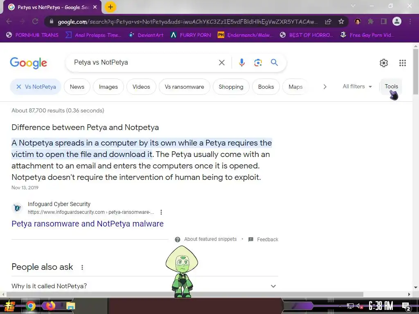Select the Books filter

pos(266,87)
